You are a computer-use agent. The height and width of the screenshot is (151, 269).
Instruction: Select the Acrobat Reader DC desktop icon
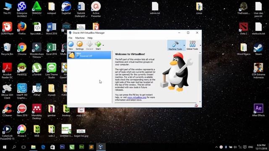[7, 71]
